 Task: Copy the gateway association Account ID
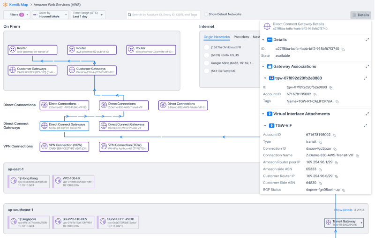pyautogui.click(x=315, y=94)
